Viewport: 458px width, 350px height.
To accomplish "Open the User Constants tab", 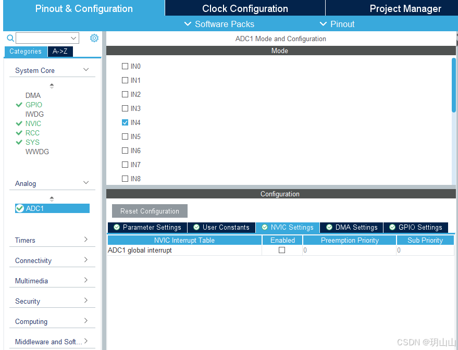I will (221, 228).
